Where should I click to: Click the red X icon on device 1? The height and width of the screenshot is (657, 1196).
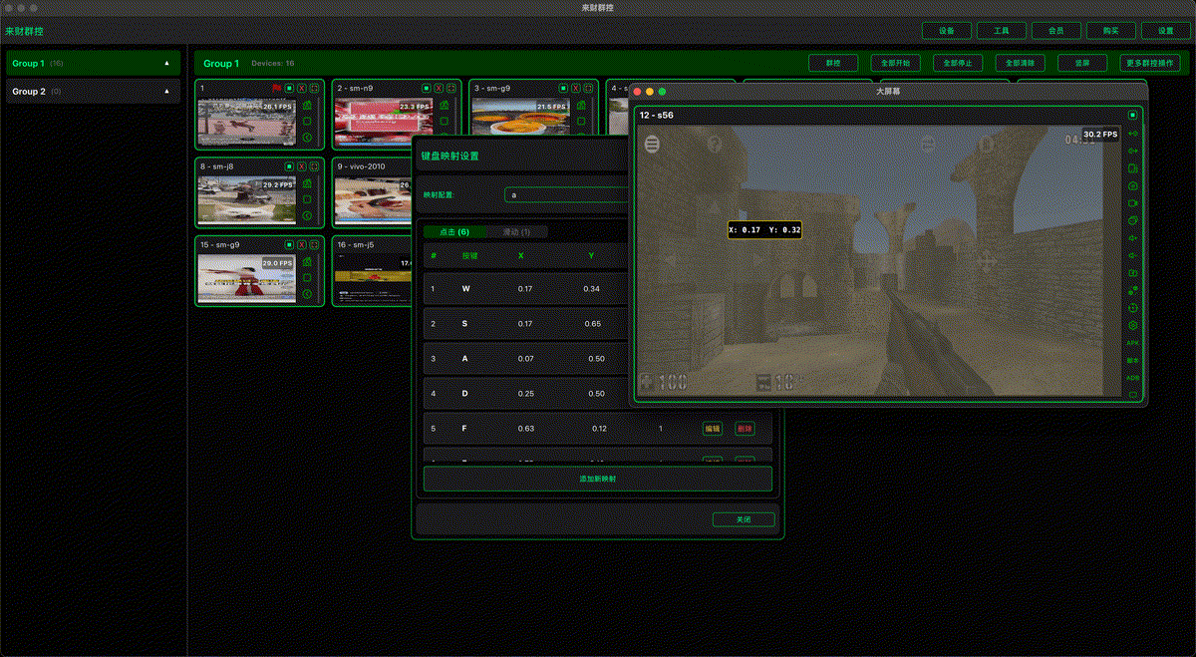pyautogui.click(x=302, y=89)
